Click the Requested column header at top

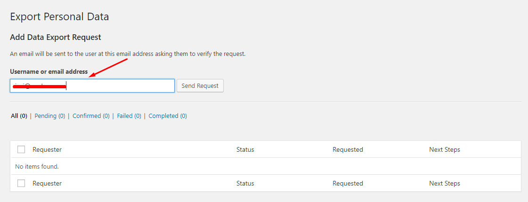tap(348, 150)
